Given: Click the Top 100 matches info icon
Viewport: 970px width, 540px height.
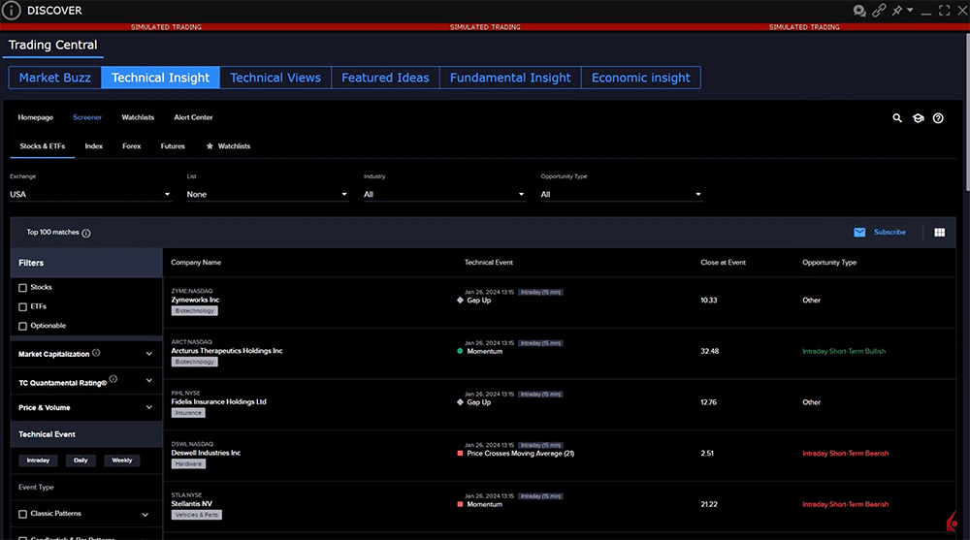Looking at the screenshot, I should tap(86, 234).
